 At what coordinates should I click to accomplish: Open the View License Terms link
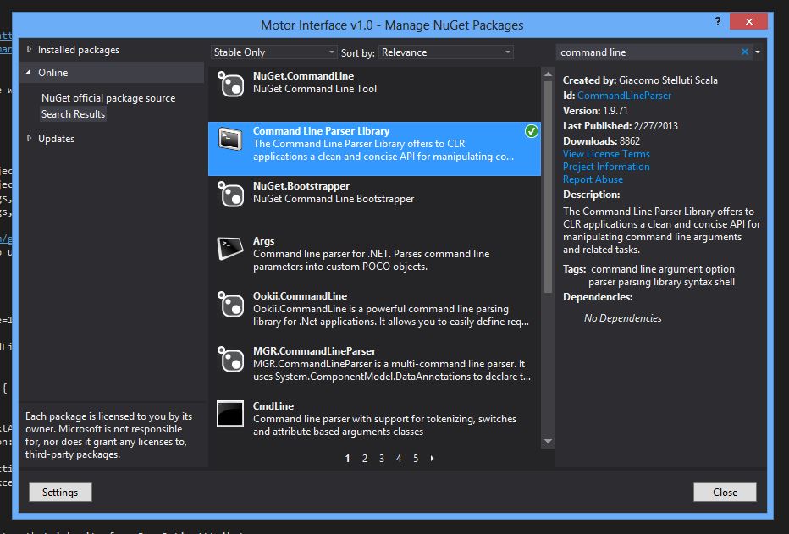click(x=605, y=153)
